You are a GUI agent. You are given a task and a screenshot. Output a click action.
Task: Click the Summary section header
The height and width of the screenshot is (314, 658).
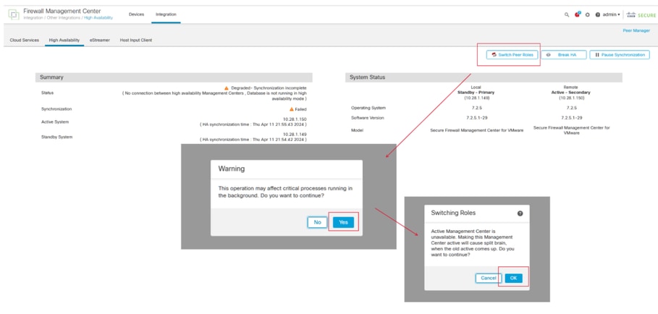tap(174, 77)
